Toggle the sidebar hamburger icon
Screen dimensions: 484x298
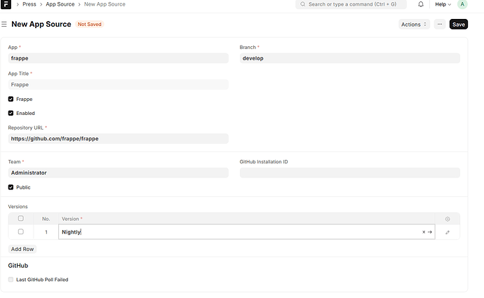[4, 24]
